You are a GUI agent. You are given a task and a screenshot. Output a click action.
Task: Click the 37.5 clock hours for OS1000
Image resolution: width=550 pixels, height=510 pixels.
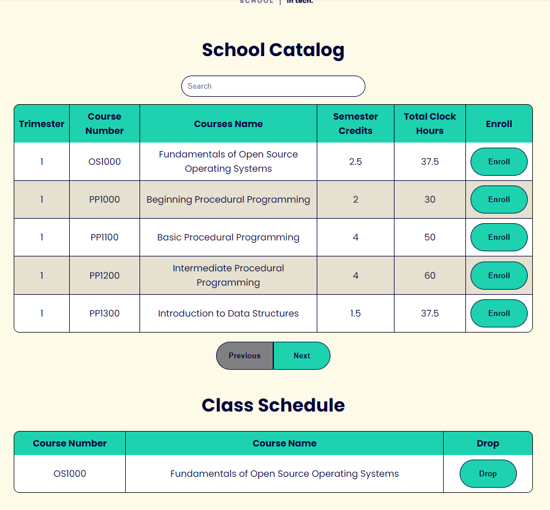click(x=430, y=161)
